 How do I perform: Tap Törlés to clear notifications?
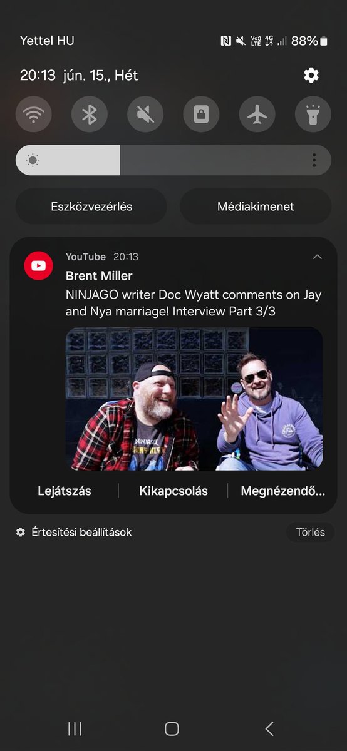coord(311,533)
